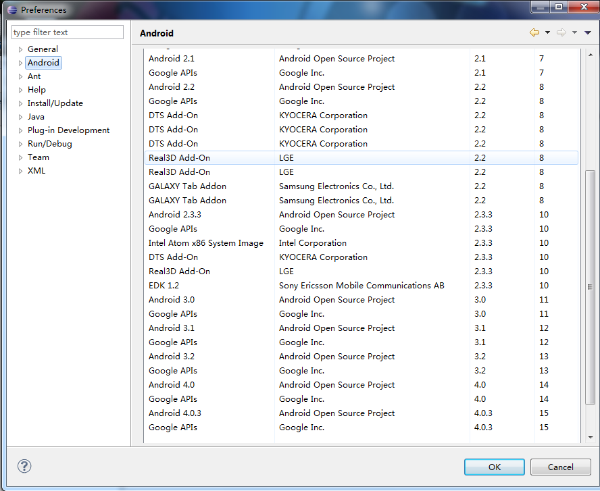Go back using the yellow arrow icon
The image size is (600, 491).
(x=534, y=32)
